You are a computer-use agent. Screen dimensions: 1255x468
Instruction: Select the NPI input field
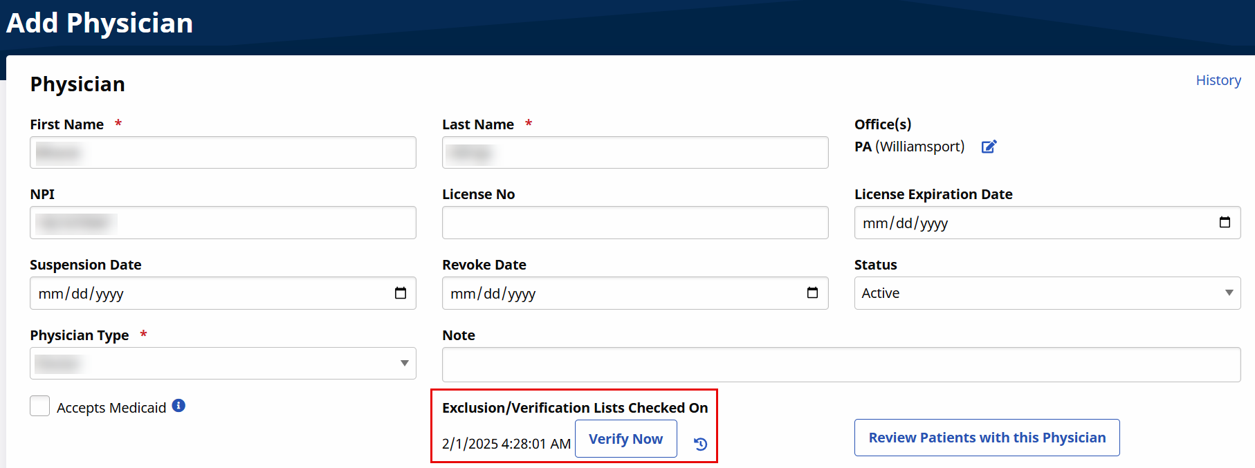pyautogui.click(x=223, y=223)
